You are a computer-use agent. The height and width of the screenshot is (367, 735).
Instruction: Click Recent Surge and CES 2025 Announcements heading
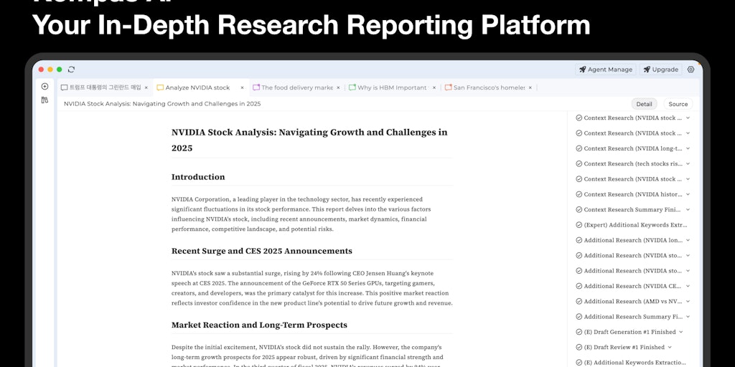pos(261,251)
